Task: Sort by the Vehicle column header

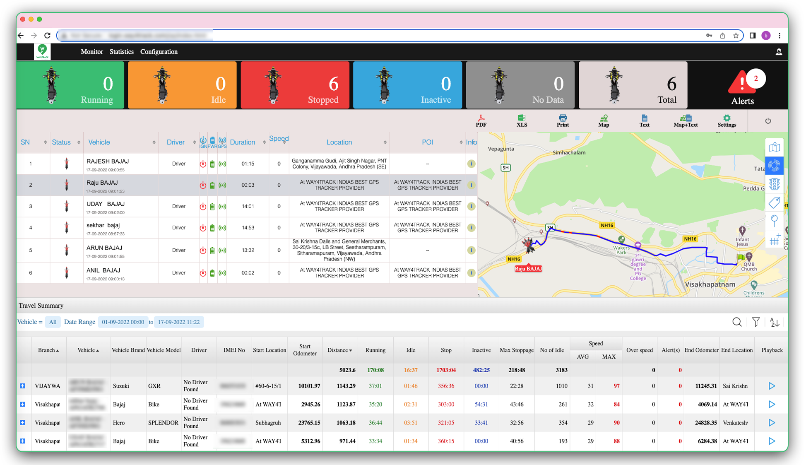Action: (121, 142)
